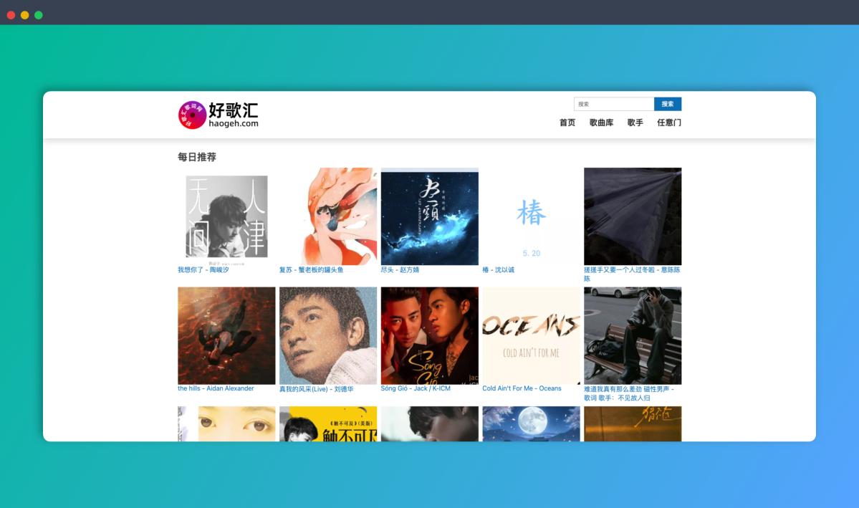Image resolution: width=859 pixels, height=508 pixels.
Task: Focus the 搜索 search input field
Action: point(613,104)
